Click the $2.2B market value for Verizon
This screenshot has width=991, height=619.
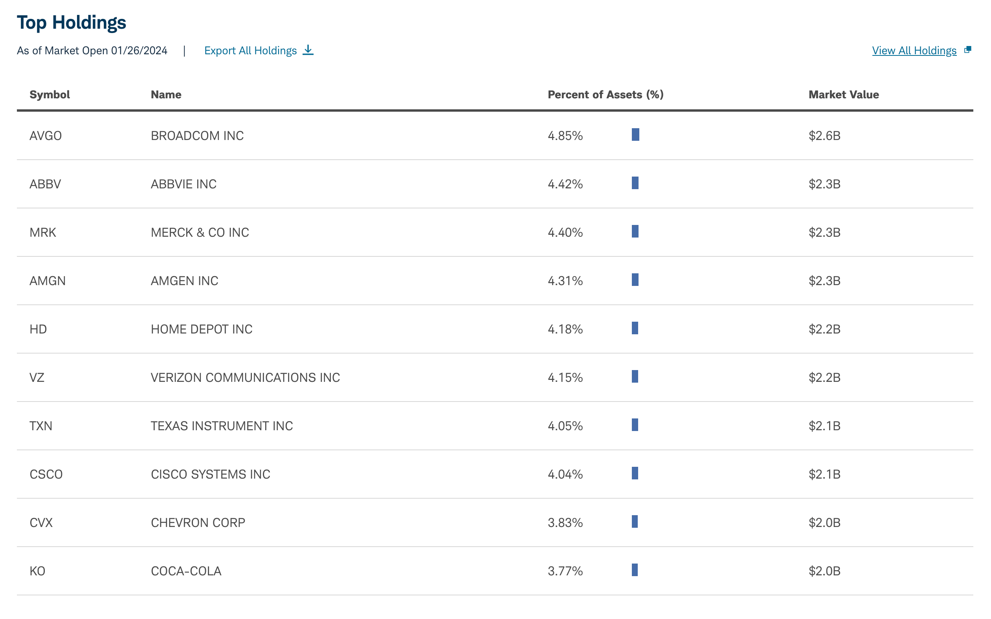click(x=824, y=378)
